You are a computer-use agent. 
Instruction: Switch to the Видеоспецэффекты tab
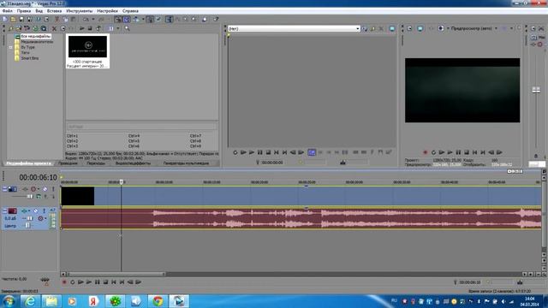pyautogui.click(x=134, y=163)
